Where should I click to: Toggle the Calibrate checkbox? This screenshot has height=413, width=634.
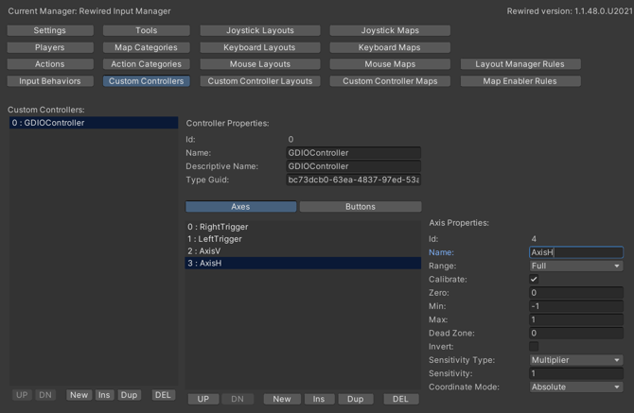[534, 279]
